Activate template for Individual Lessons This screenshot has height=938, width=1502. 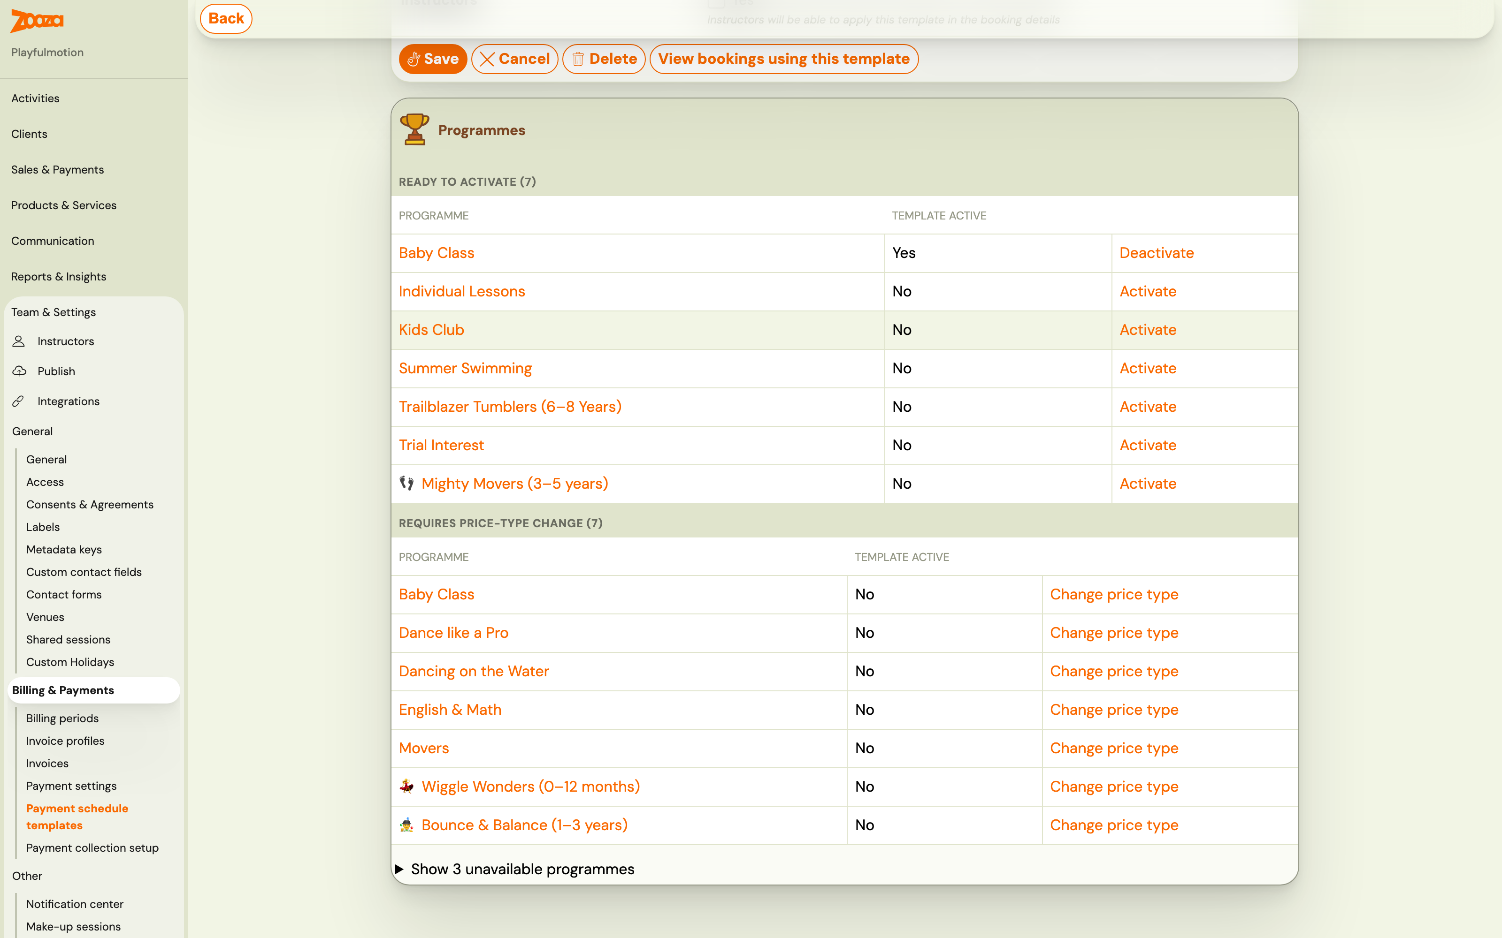click(x=1148, y=291)
